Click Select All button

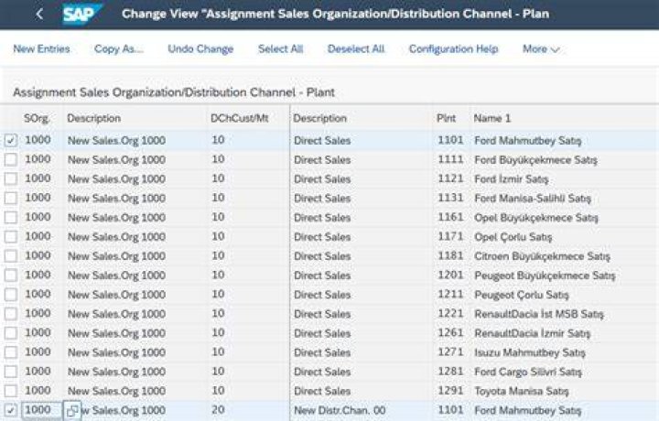280,49
